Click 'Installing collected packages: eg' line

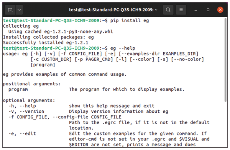point(48,37)
